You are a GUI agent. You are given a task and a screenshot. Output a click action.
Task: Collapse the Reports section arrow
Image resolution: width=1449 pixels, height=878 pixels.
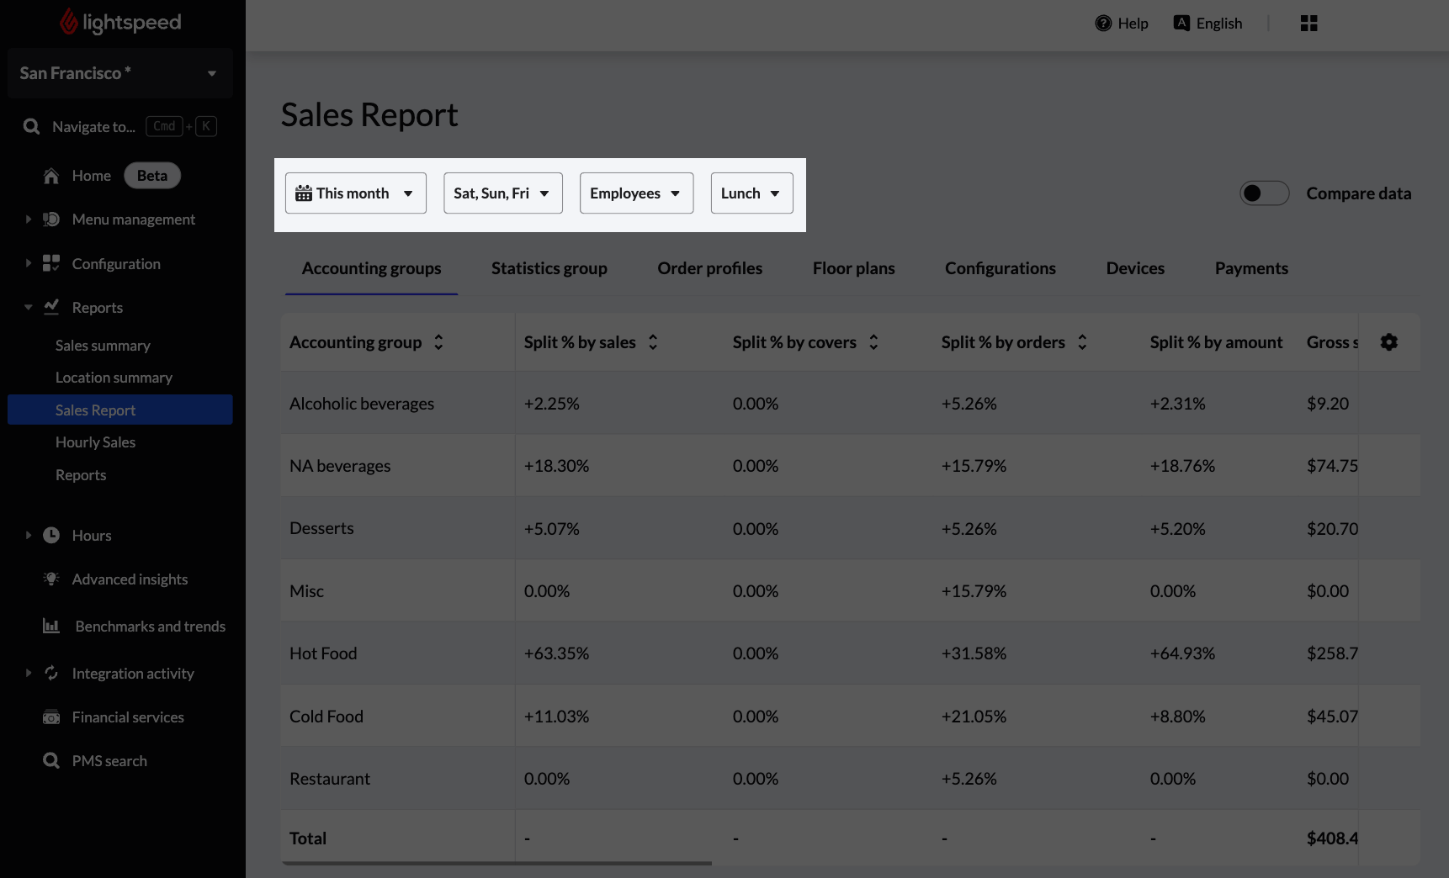(x=28, y=307)
